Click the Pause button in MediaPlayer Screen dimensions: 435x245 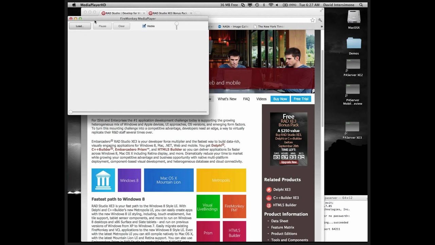[x=102, y=26]
